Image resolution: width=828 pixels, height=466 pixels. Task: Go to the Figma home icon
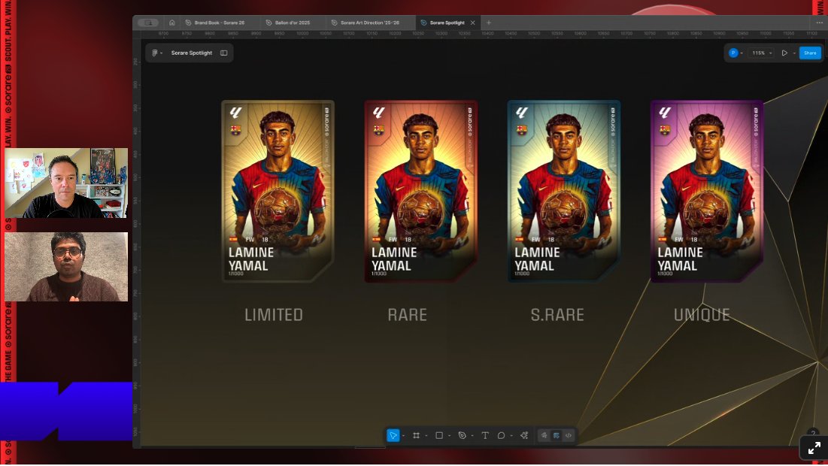[171, 23]
